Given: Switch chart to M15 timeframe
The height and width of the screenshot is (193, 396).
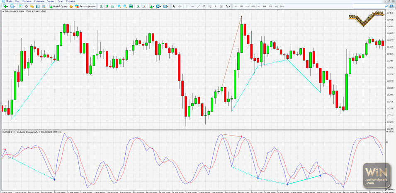Looking at the screenshot, I should 247,7.
